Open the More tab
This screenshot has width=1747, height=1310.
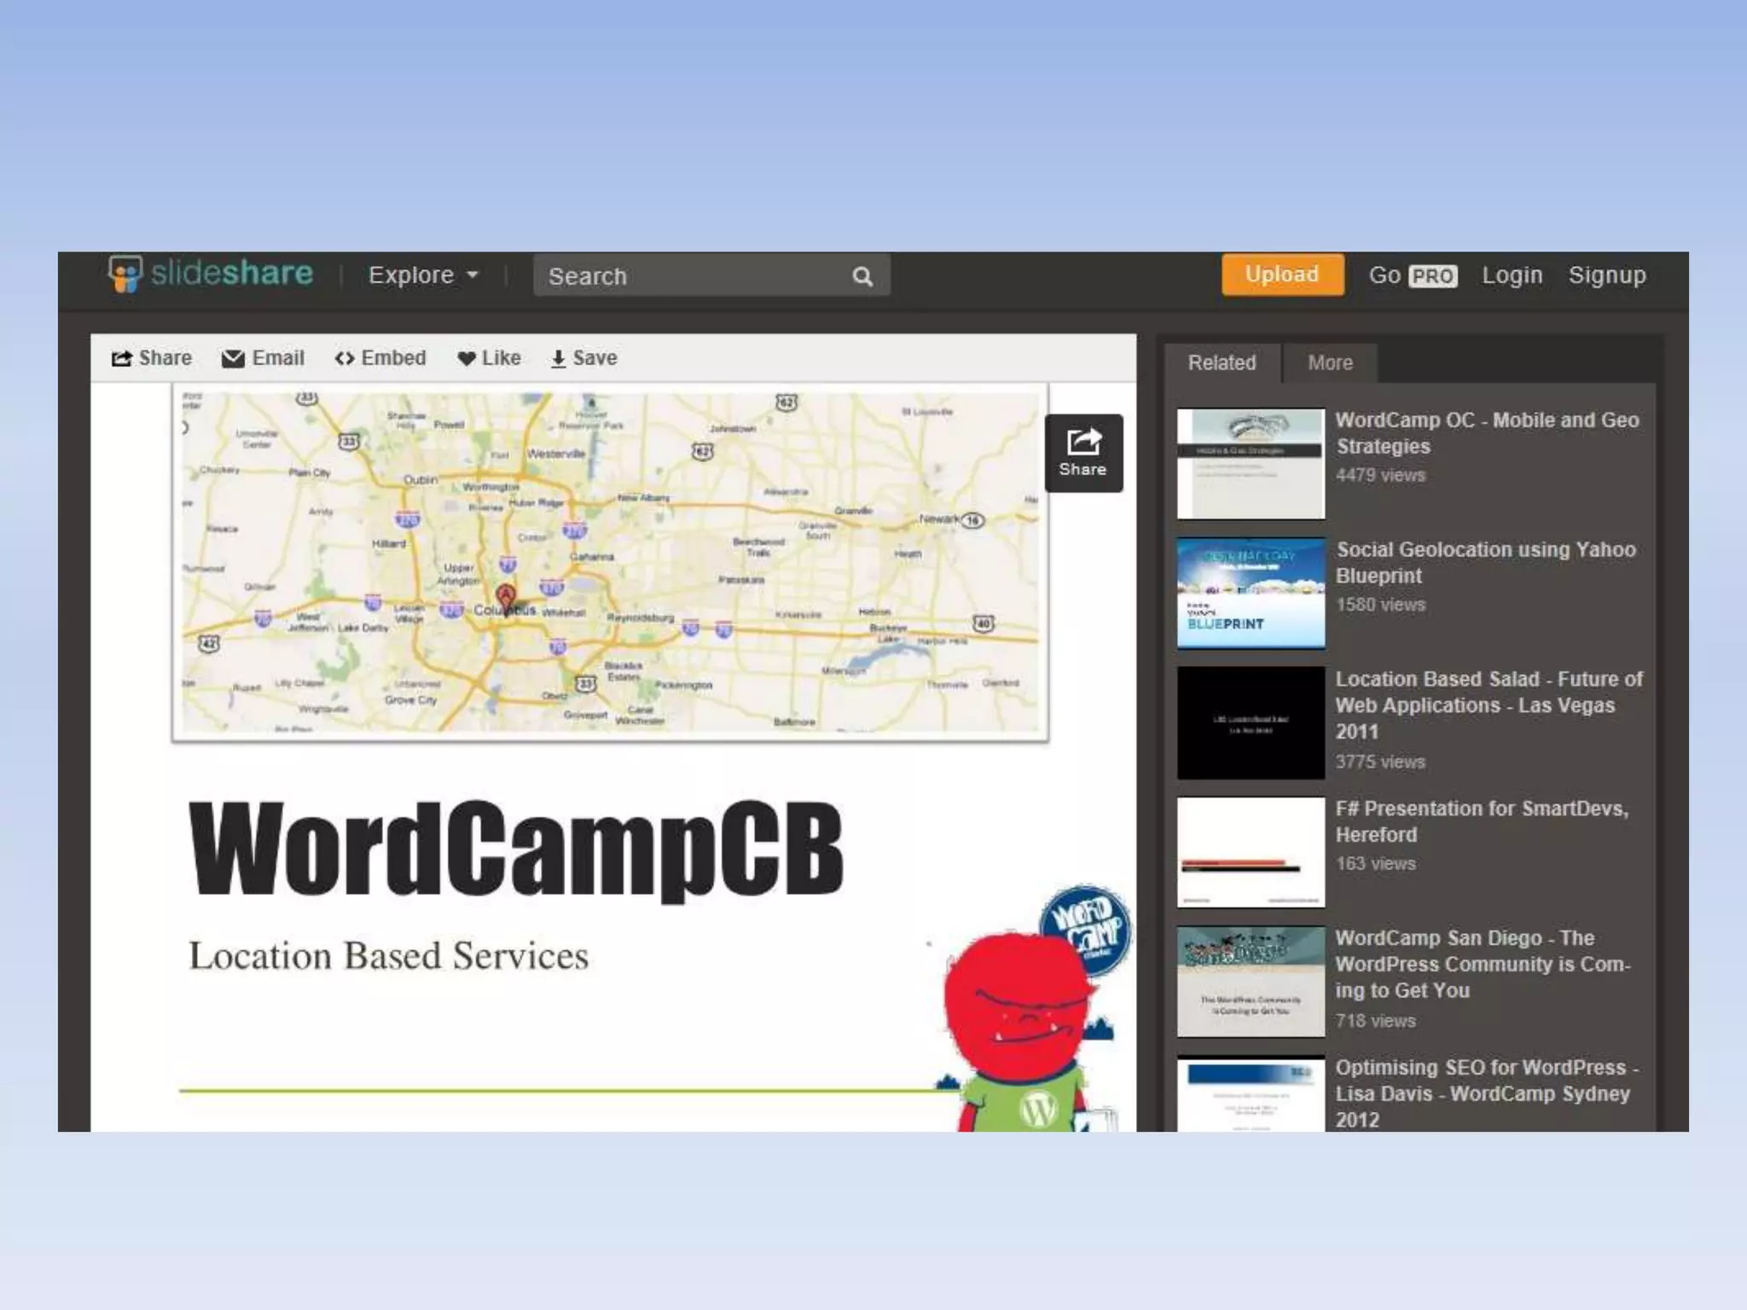(x=1330, y=363)
